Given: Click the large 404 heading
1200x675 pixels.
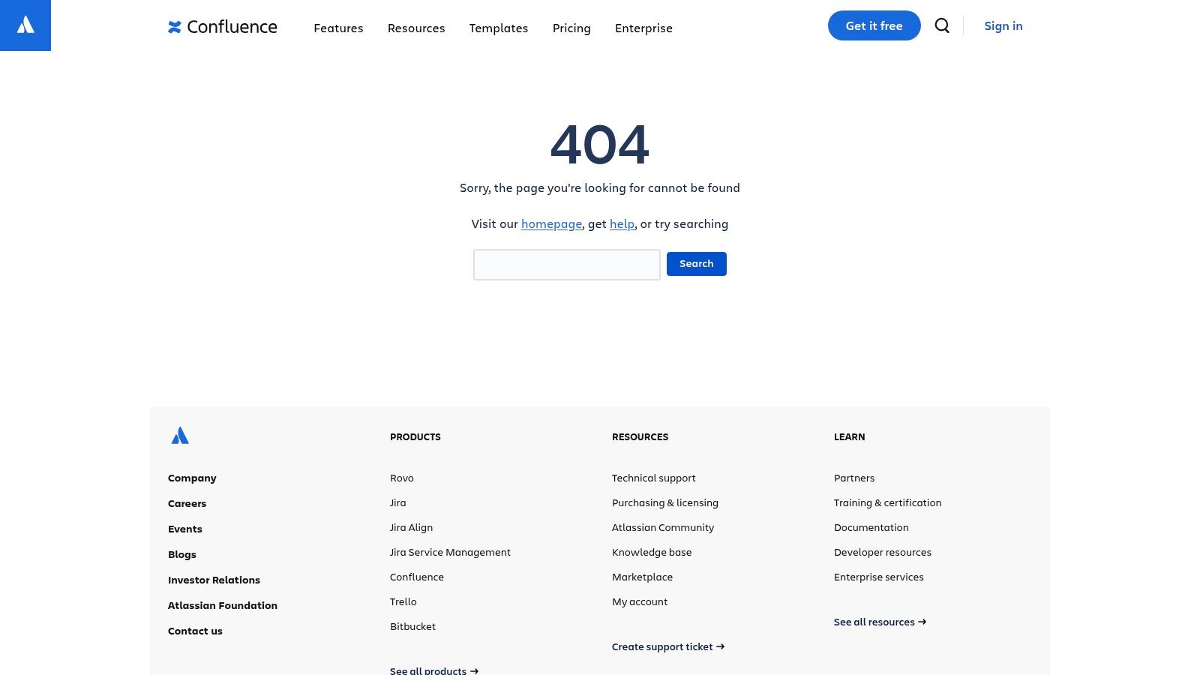Looking at the screenshot, I should [600, 144].
